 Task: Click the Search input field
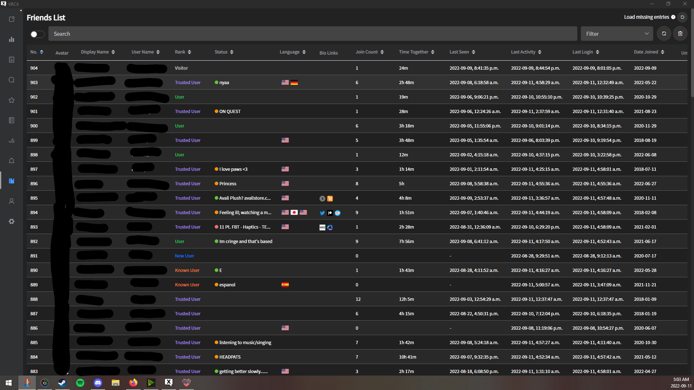[312, 34]
